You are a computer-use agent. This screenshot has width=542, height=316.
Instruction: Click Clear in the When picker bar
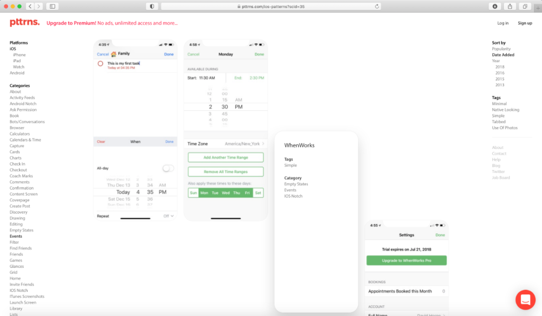tap(101, 141)
